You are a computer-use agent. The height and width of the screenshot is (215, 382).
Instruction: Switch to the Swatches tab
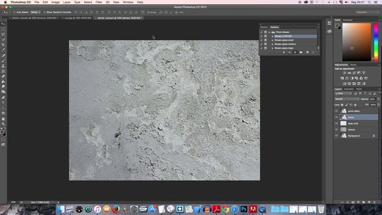click(x=347, y=20)
